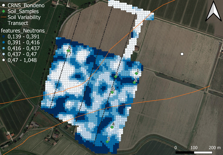Click the scale bar label 200 m

click(214, 148)
